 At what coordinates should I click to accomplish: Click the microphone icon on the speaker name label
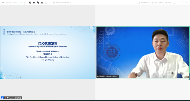(98, 76)
